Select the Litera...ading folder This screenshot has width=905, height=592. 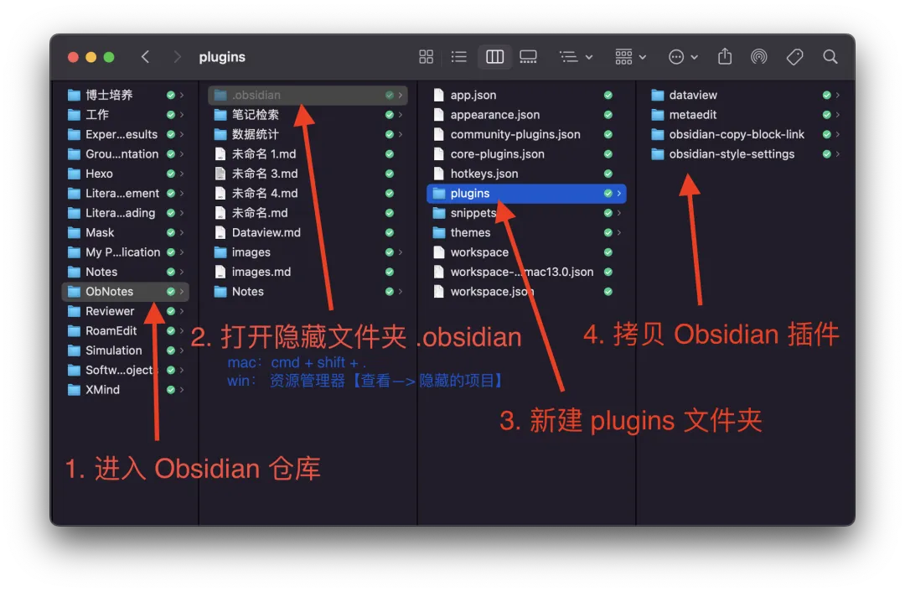coord(125,212)
